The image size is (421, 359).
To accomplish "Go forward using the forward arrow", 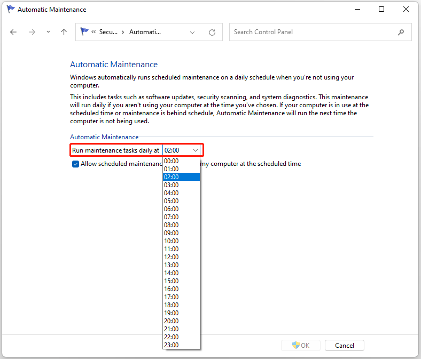I will pos(32,32).
